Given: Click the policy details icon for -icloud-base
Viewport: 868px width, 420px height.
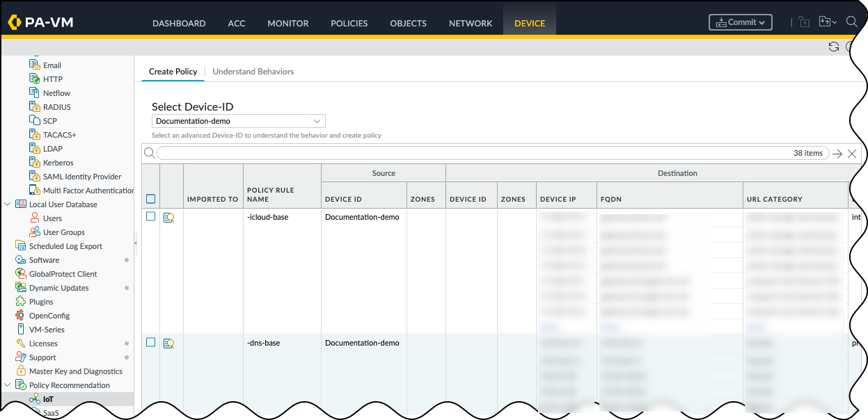Looking at the screenshot, I should pyautogui.click(x=168, y=218).
